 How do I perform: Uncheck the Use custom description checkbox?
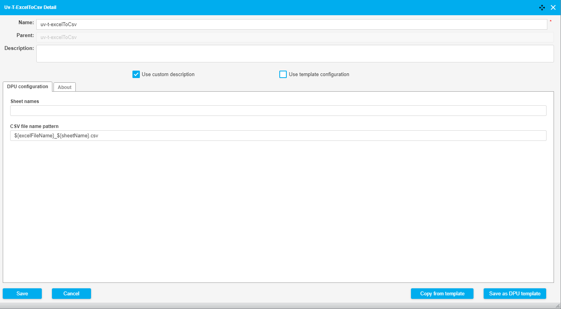[x=136, y=75]
